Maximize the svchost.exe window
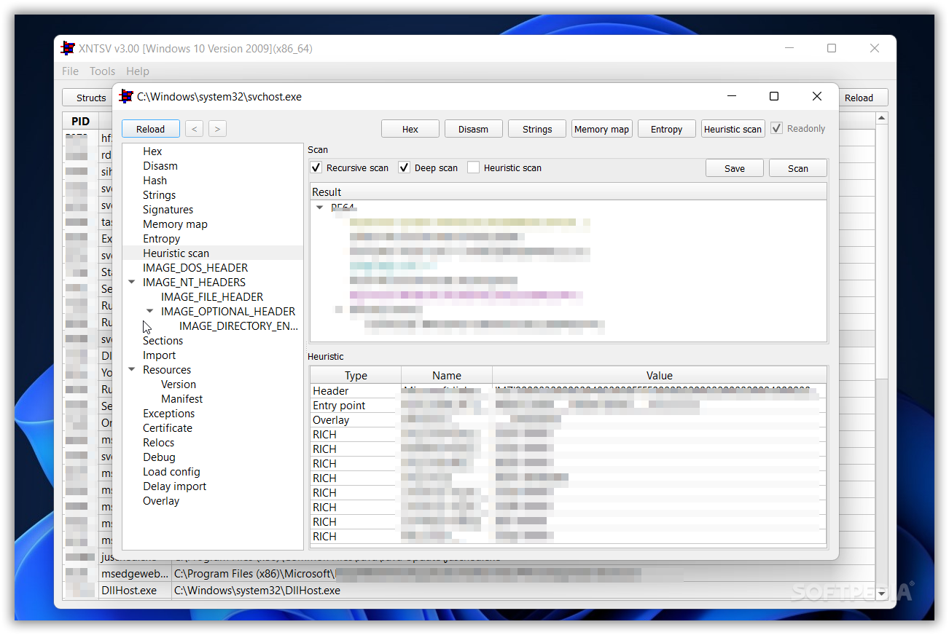The image size is (949, 635). (774, 96)
